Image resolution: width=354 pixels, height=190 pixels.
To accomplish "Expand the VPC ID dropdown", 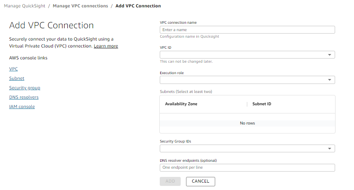I will pyautogui.click(x=247, y=55).
